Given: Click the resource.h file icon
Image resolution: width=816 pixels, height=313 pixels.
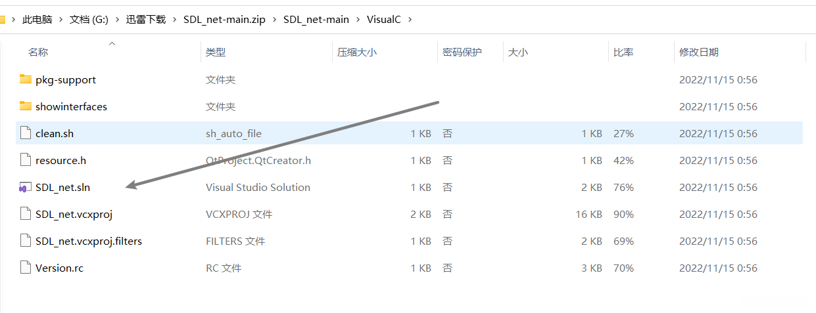Looking at the screenshot, I should coord(26,160).
